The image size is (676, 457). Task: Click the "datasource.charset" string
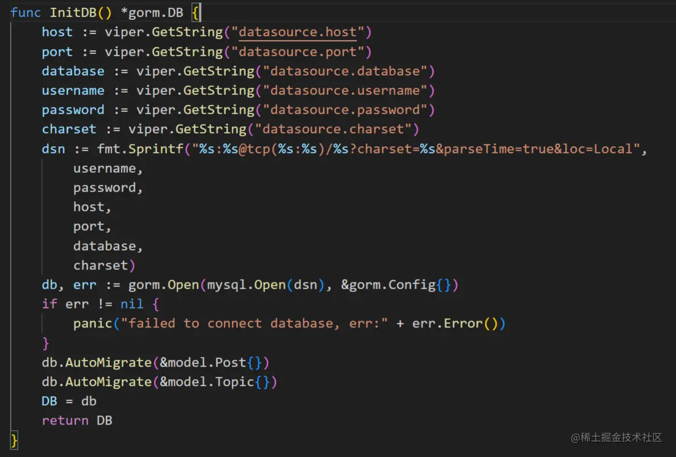[x=333, y=129]
